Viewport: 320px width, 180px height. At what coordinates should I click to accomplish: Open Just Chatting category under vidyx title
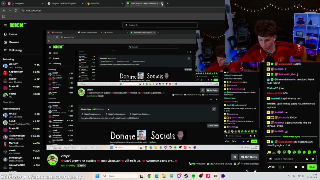(x=68, y=165)
